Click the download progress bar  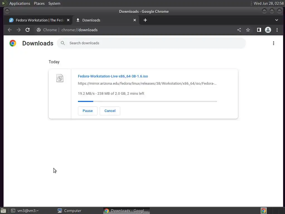click(x=147, y=101)
